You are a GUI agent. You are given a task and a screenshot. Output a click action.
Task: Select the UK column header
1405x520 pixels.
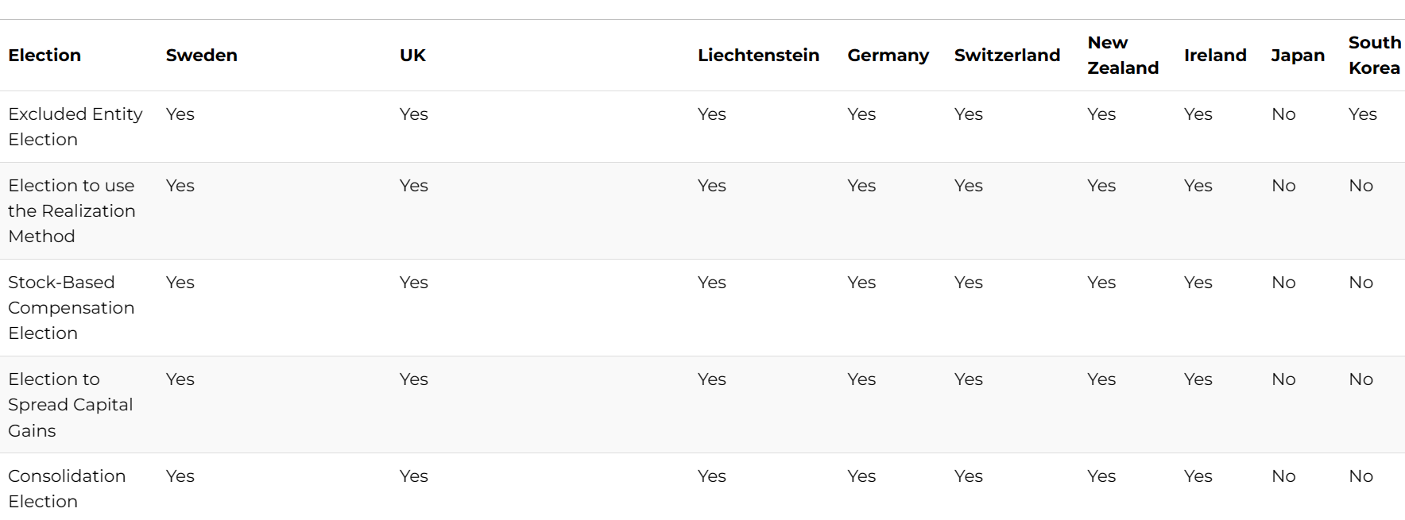point(412,56)
